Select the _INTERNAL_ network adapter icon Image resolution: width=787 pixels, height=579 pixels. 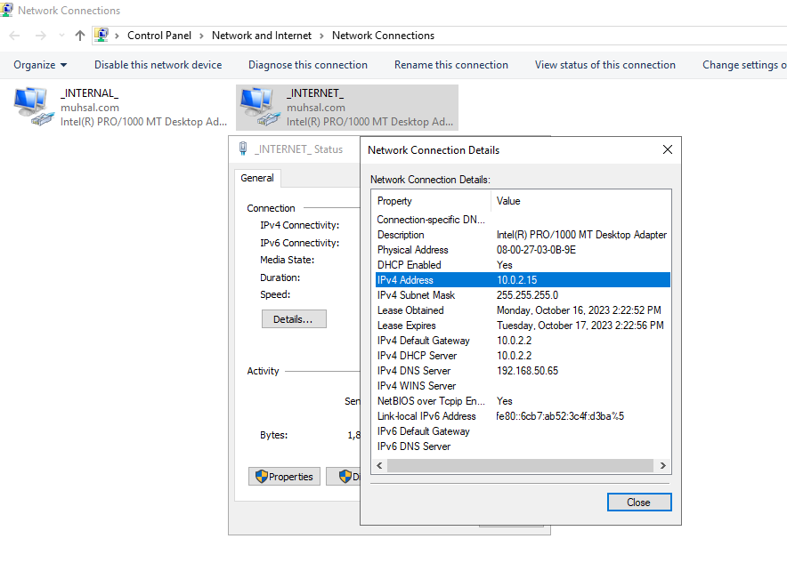coord(34,107)
